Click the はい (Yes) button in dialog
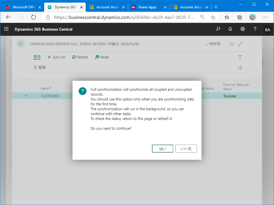 tap(163, 149)
